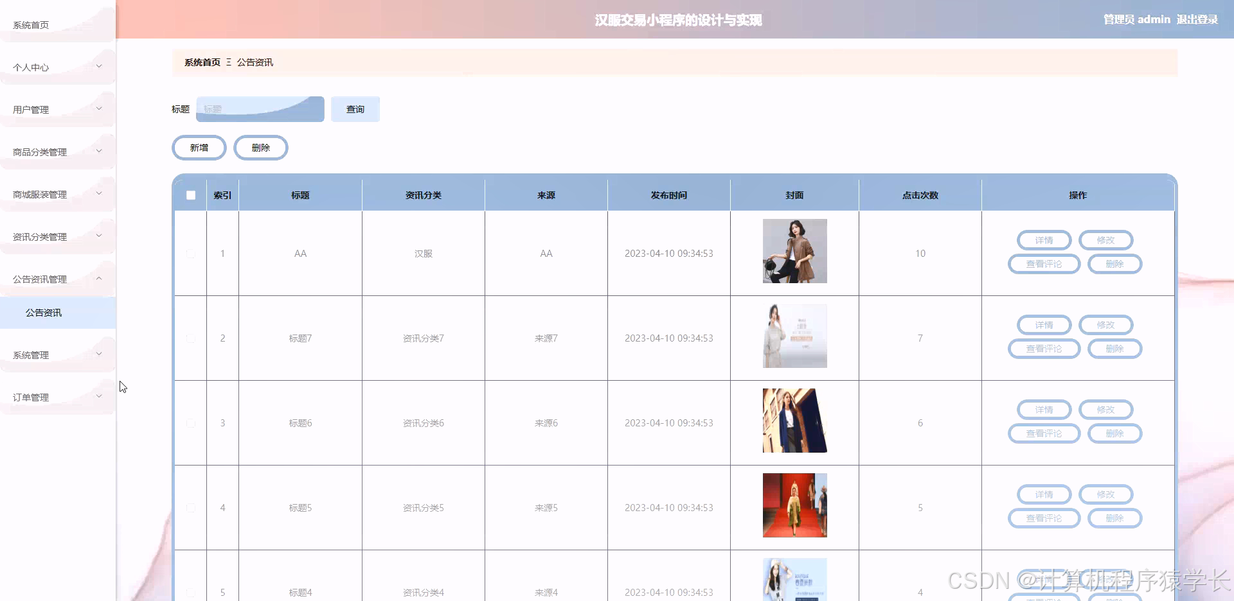Click the 资讯分类4 cell
1234x601 pixels.
click(x=424, y=593)
